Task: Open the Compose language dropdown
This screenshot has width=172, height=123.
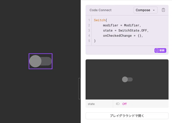Action: click(146, 10)
